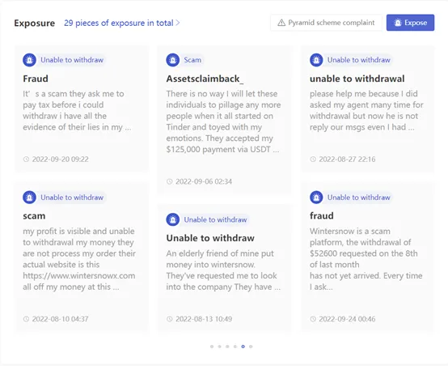The width and height of the screenshot is (448, 366).
Task: Select the 'Unable to withdraw' tag above Fraud
Action: click(72, 60)
